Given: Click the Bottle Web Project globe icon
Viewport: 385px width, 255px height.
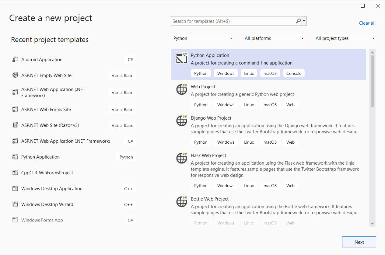Looking at the screenshot, I should pyautogui.click(x=182, y=201).
